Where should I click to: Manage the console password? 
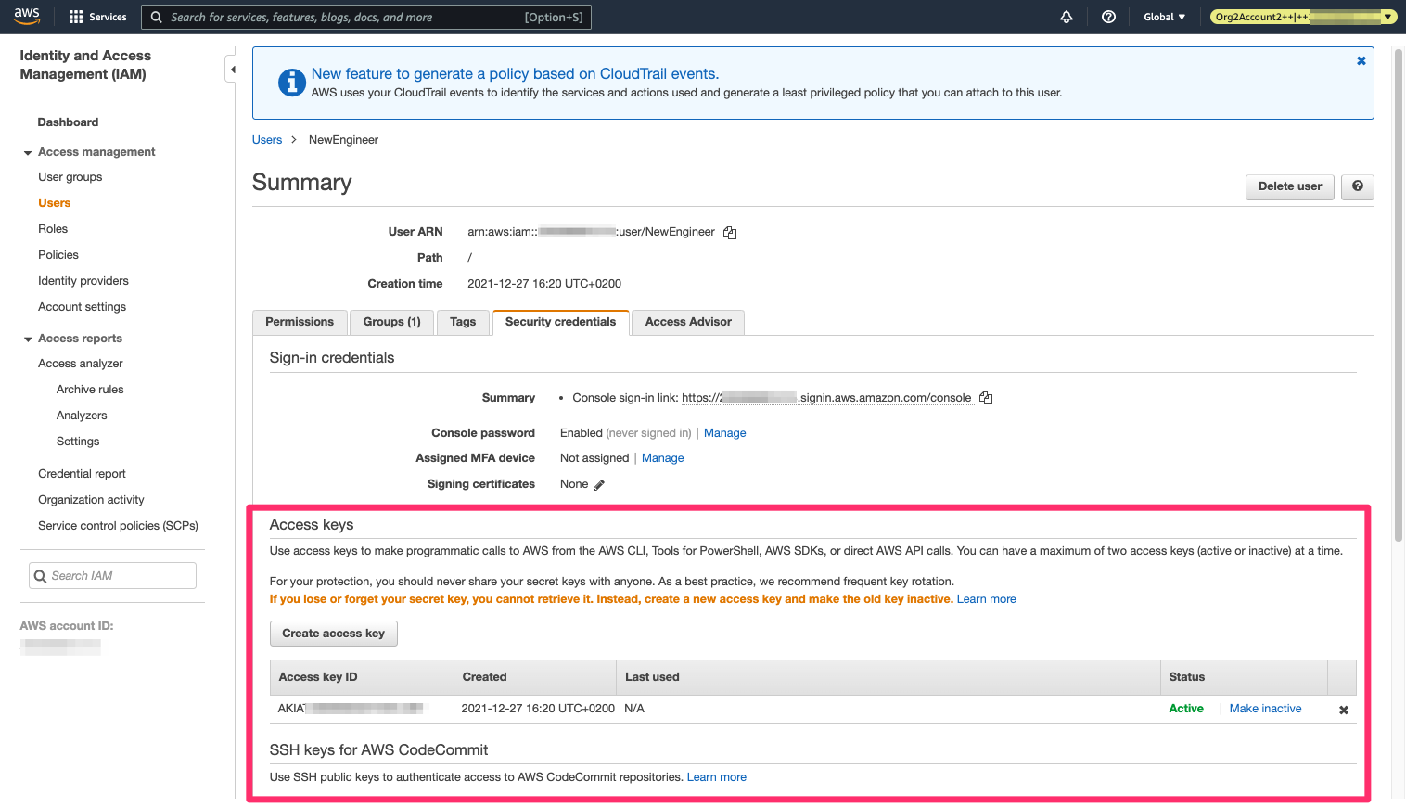[x=724, y=433]
